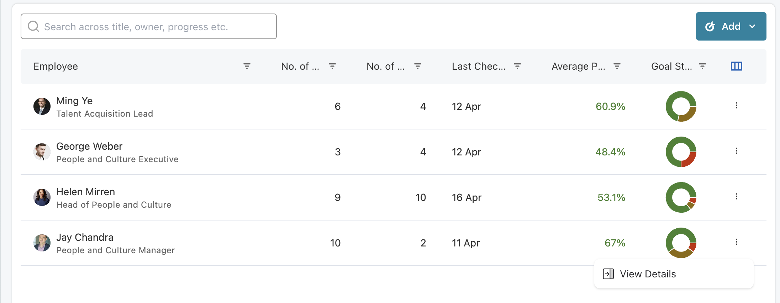Open three-dot menu for George Weber

(736, 151)
